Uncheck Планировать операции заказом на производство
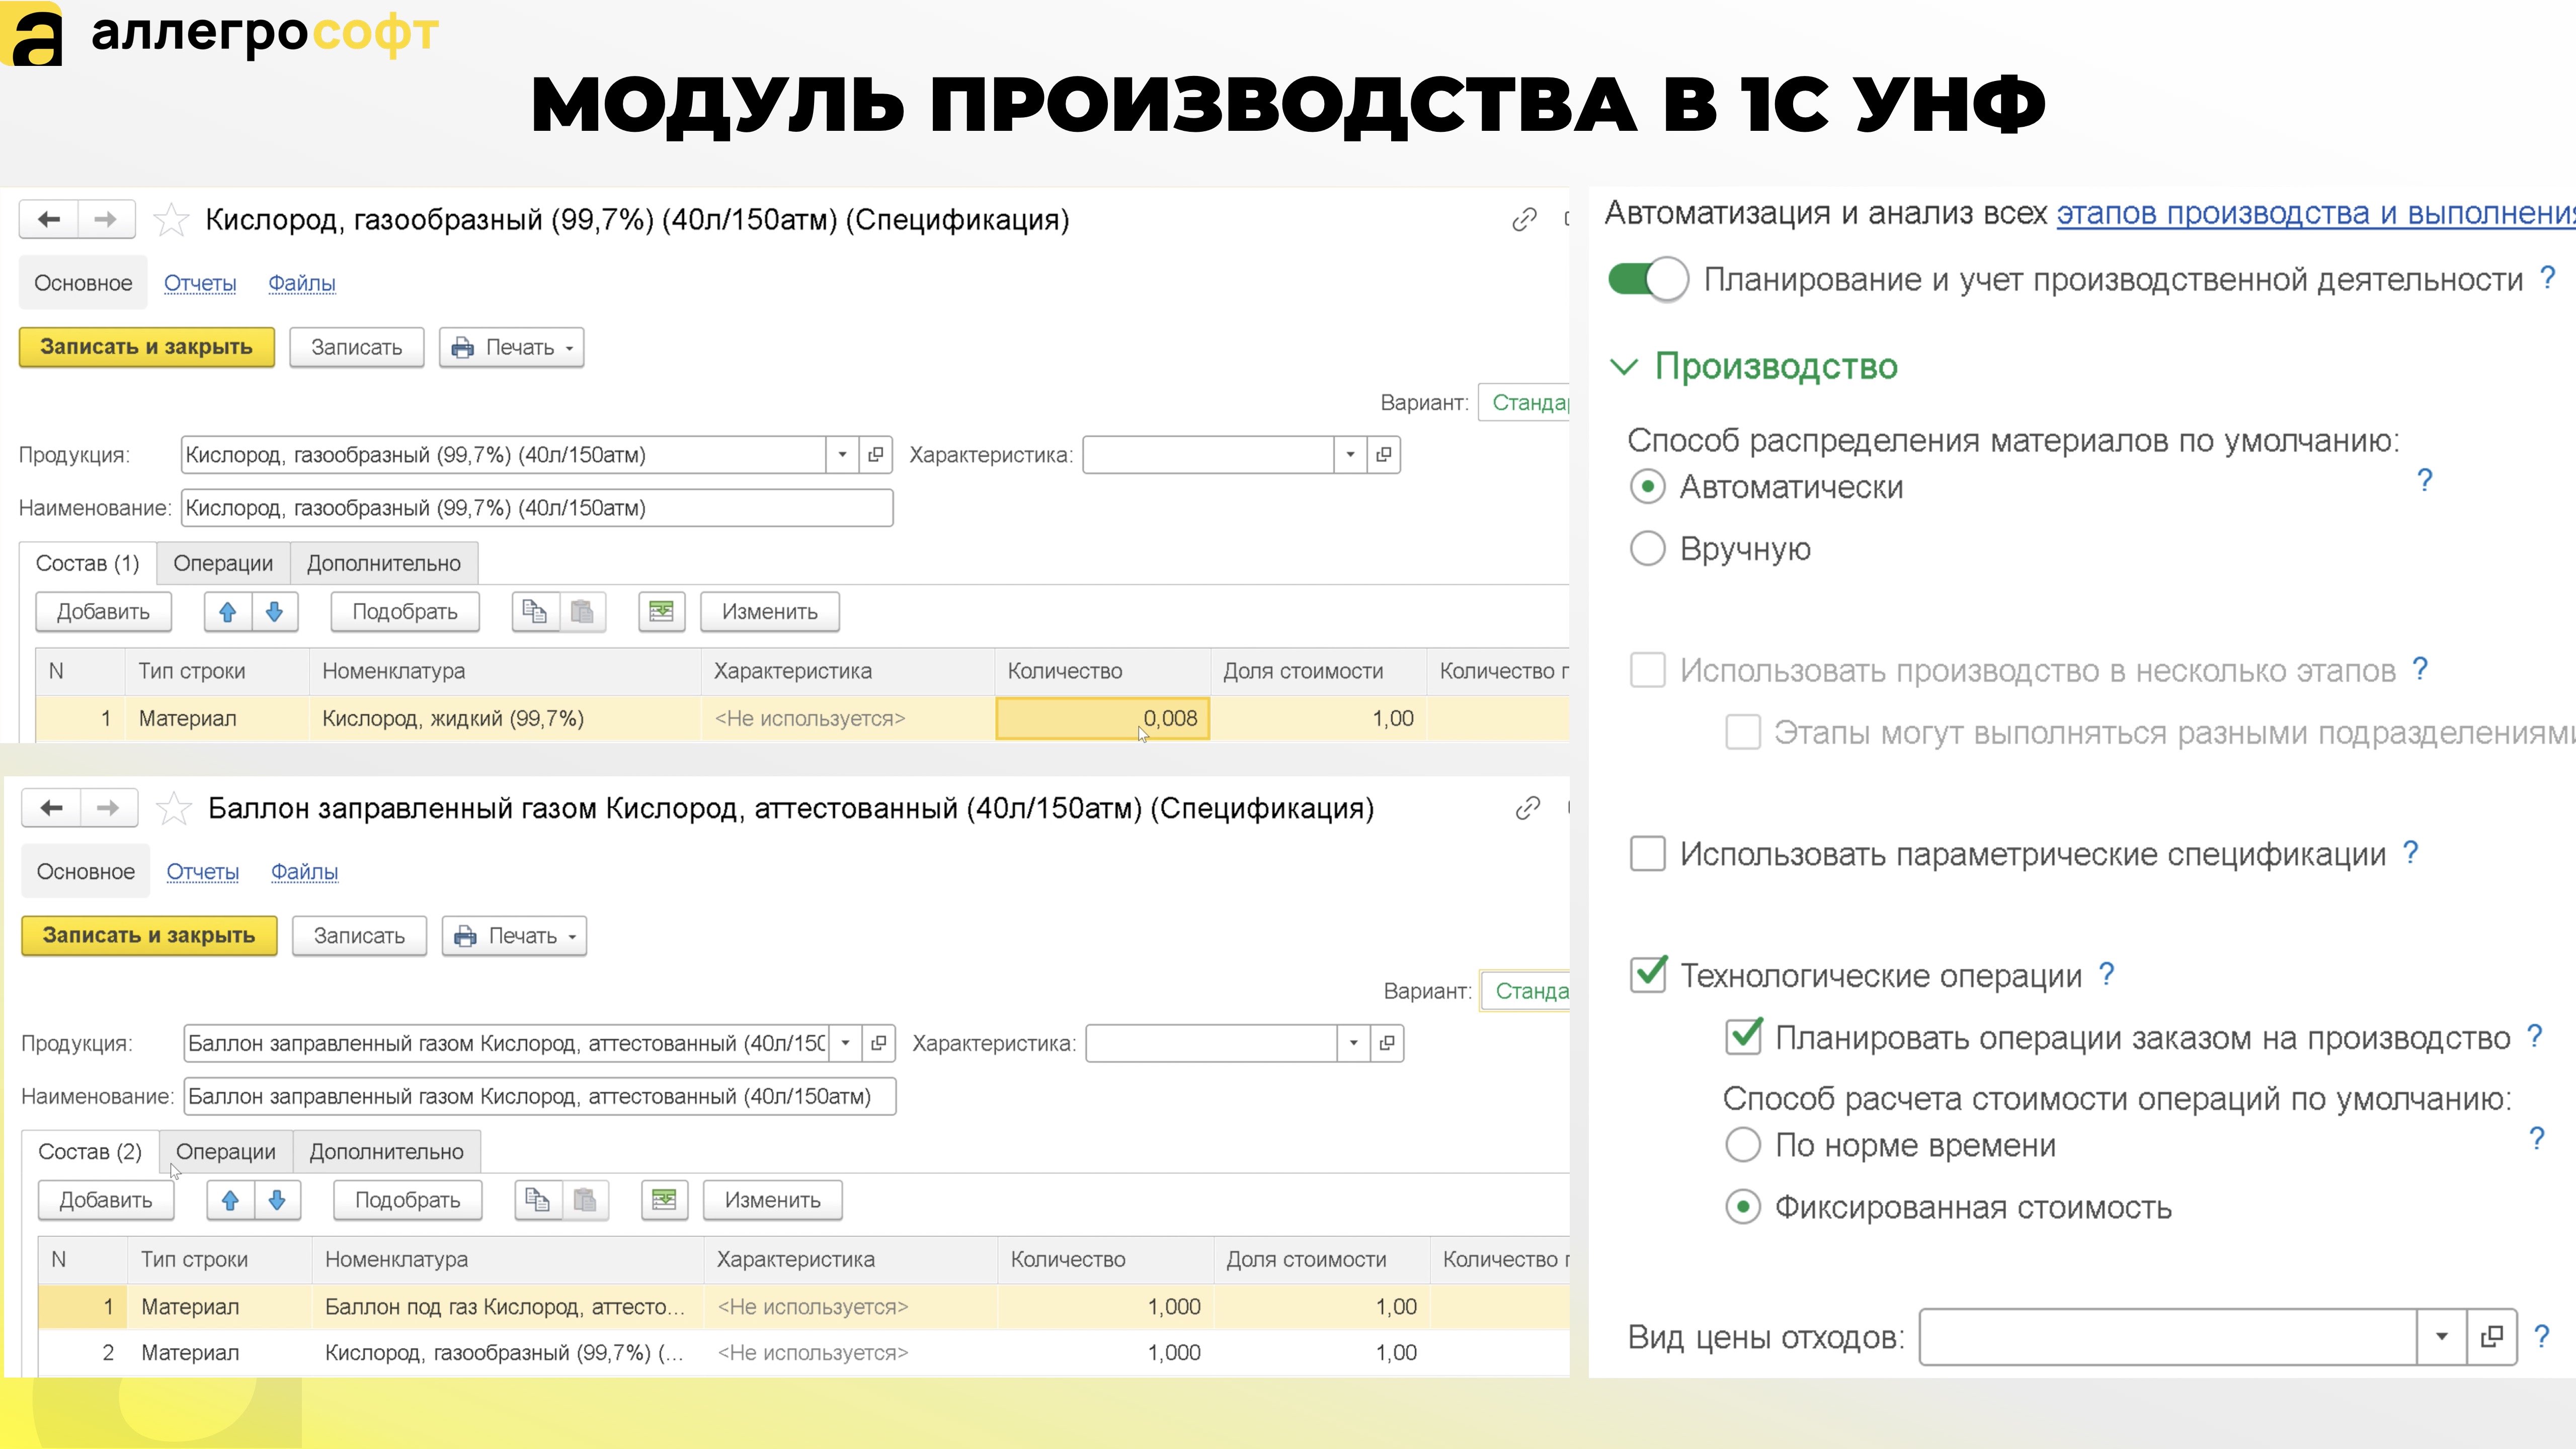Image resolution: width=2576 pixels, height=1449 pixels. click(x=1744, y=1037)
